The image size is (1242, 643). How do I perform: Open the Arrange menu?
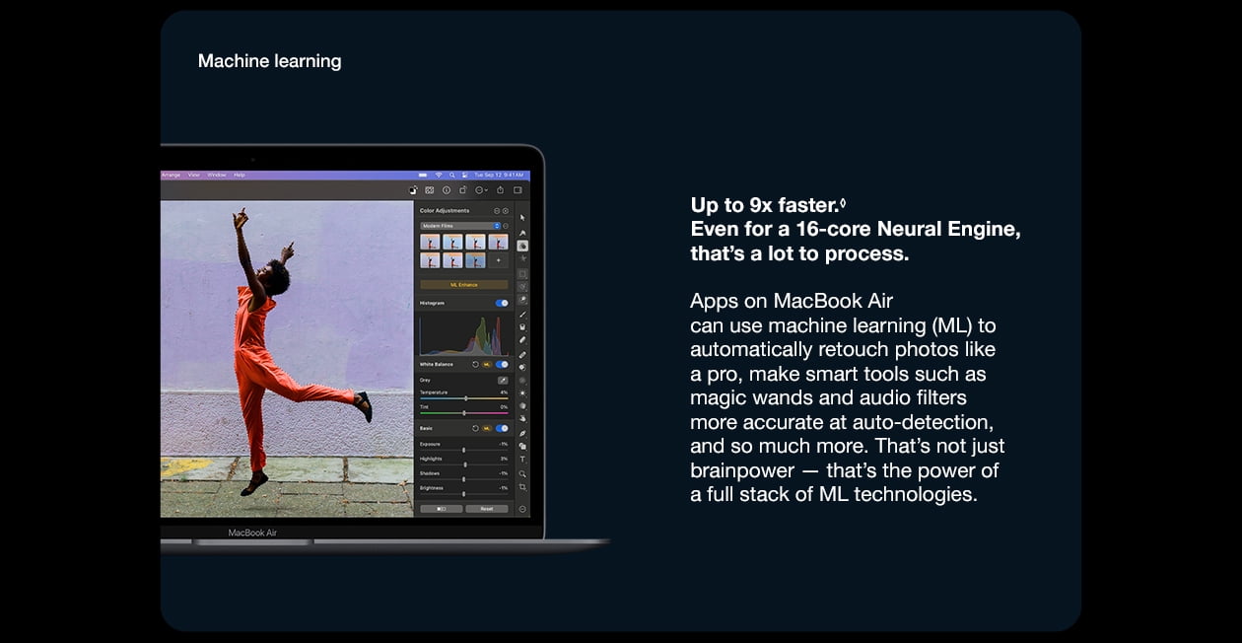[x=171, y=175]
